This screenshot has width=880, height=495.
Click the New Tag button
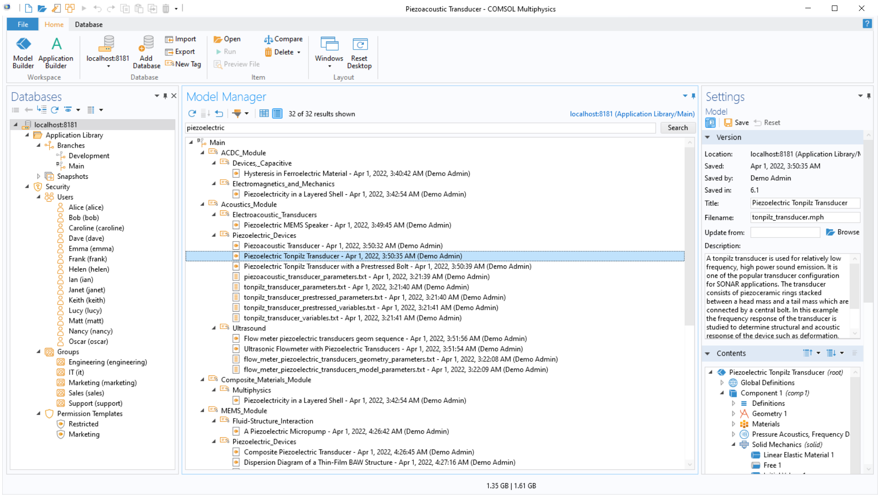coord(183,64)
